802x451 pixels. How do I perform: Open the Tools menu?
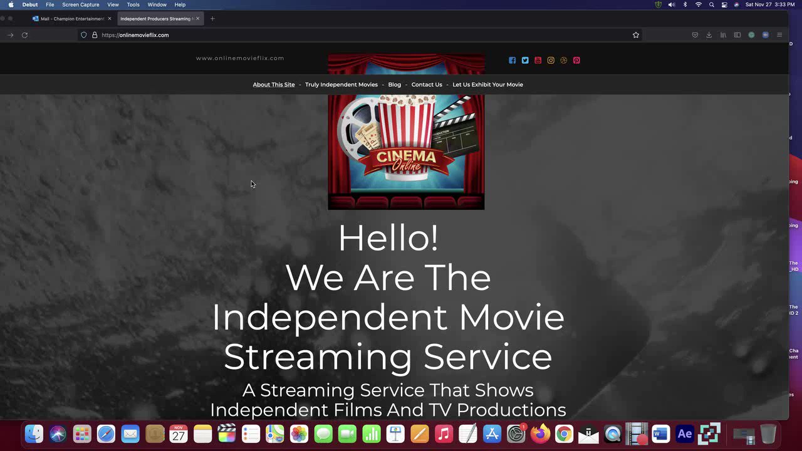tap(133, 4)
